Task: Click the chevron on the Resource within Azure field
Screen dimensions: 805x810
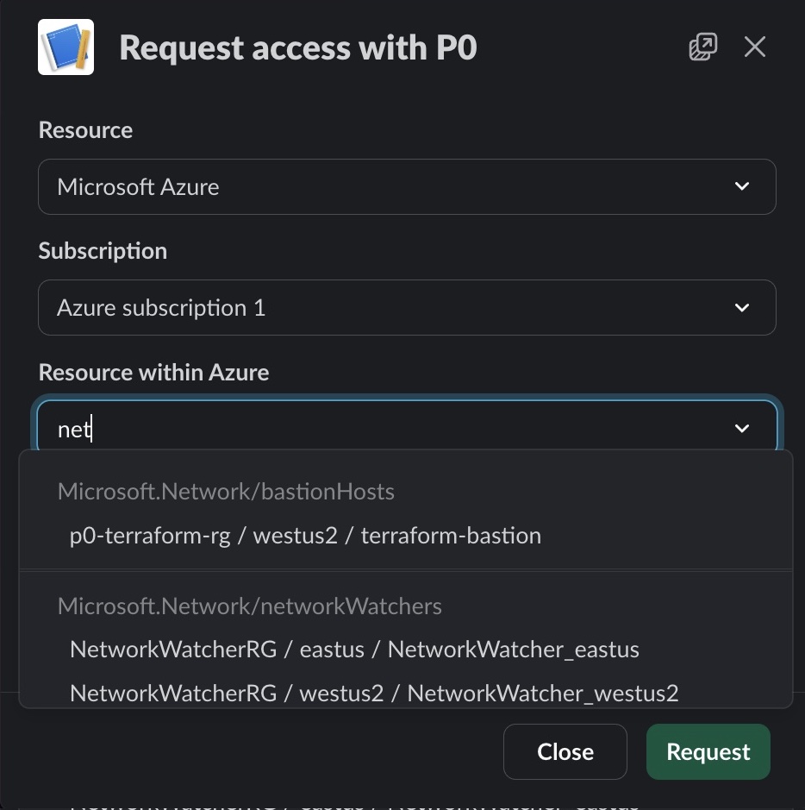Action: (x=741, y=428)
